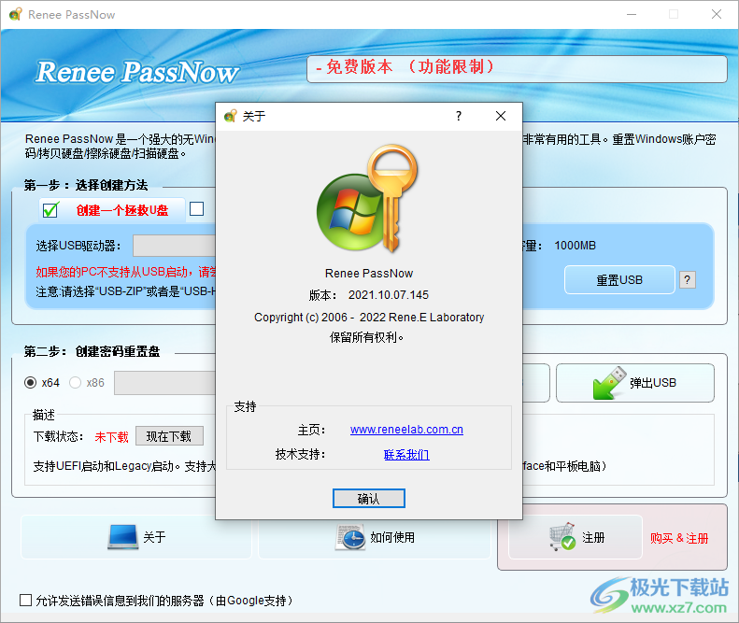Click the version 2021.10.07.145 text
This screenshot has width=739, height=623.
point(389,295)
